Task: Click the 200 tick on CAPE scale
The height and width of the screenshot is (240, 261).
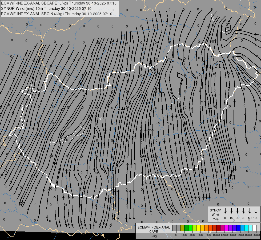Action: tap(184, 235)
